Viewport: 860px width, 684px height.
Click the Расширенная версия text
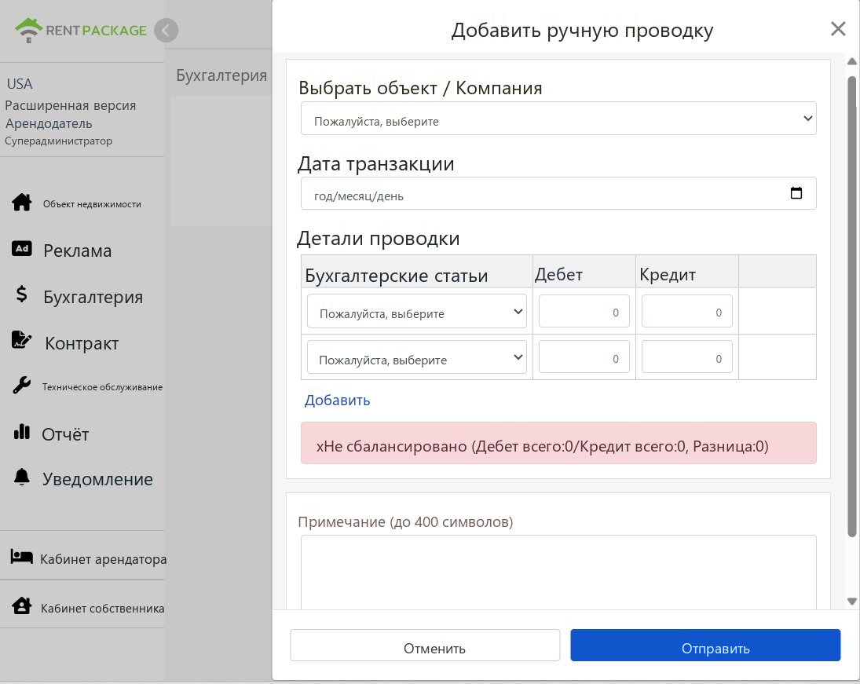(70, 105)
